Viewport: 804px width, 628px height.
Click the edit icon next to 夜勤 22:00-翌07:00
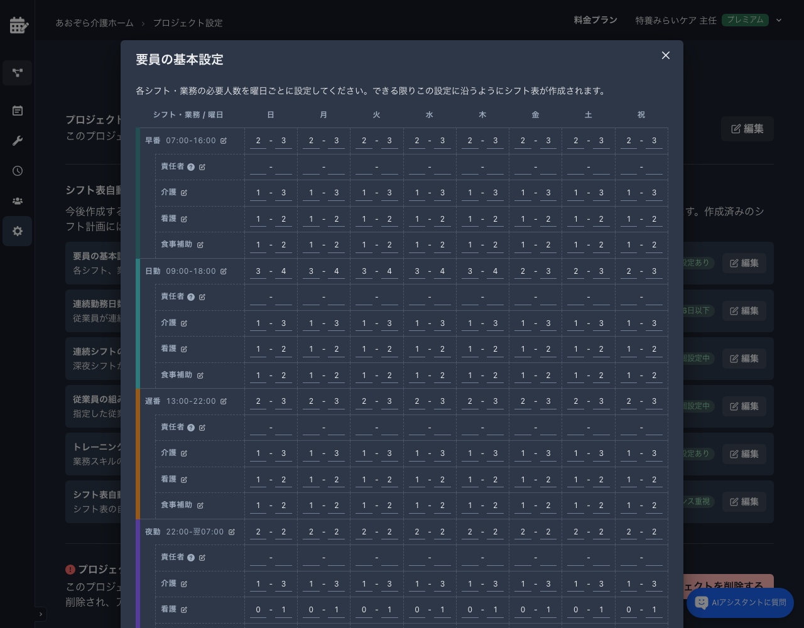(232, 532)
